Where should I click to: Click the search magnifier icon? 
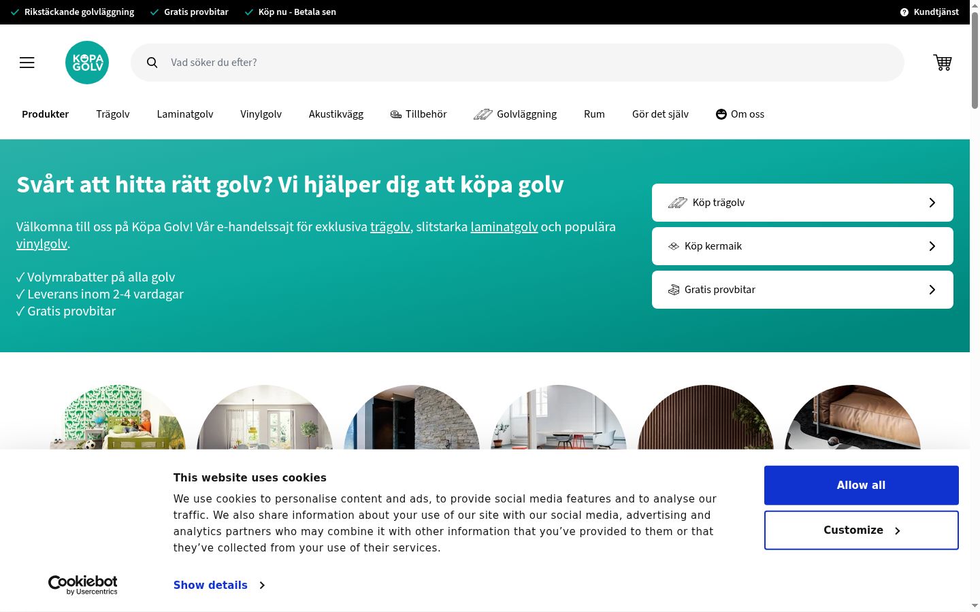click(152, 63)
